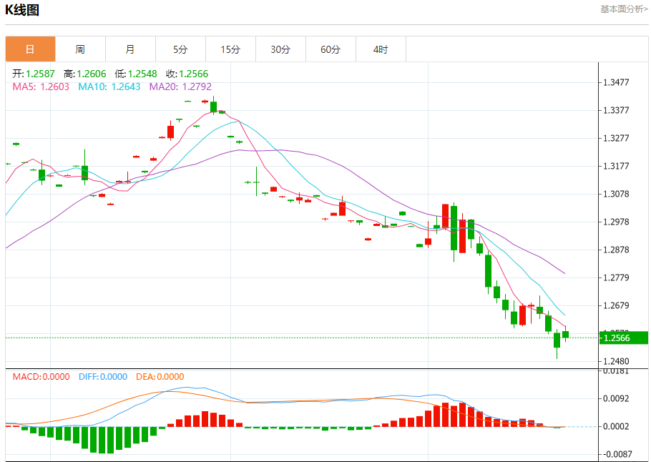Click the MA10 indicator label
Screen dimensions: 651x462
(109, 87)
